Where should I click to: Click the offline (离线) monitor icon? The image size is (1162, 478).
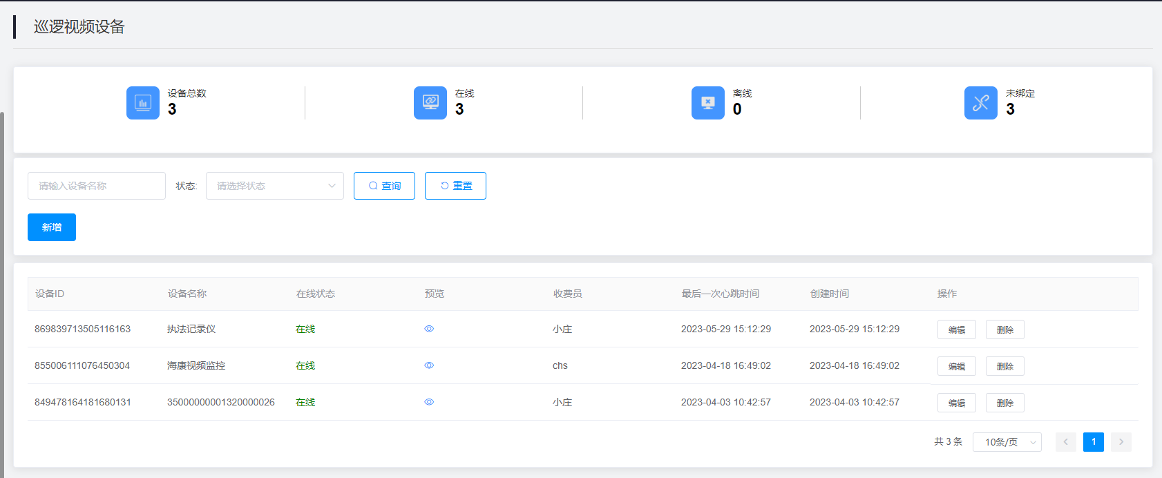pyautogui.click(x=708, y=103)
